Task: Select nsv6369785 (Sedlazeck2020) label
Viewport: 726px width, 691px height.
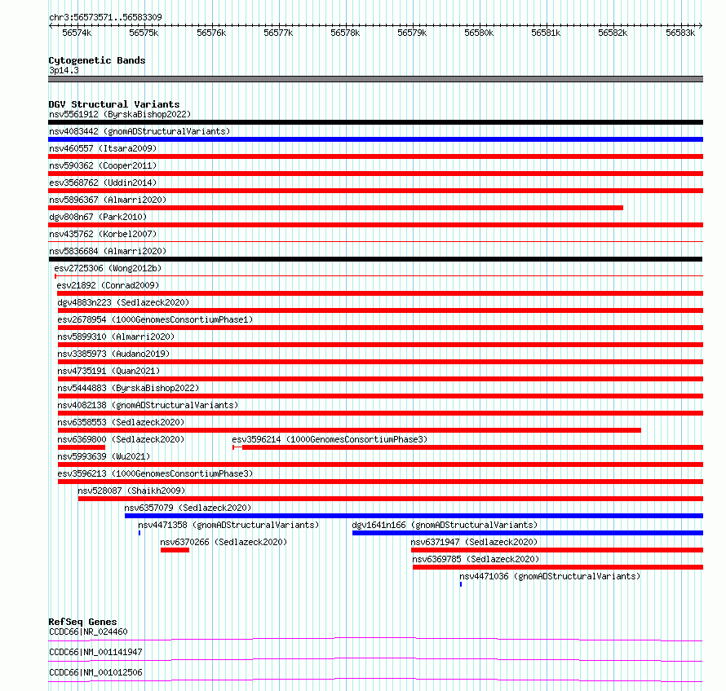Action: [476, 559]
